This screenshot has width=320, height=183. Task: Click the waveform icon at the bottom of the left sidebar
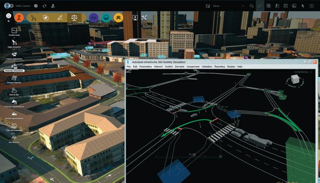(x=14, y=139)
